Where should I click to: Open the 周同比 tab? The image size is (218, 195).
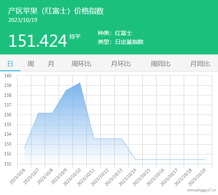coord(161,64)
